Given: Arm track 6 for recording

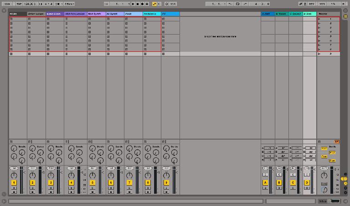Looking at the screenshot, I should pyautogui.click(x=111, y=192).
